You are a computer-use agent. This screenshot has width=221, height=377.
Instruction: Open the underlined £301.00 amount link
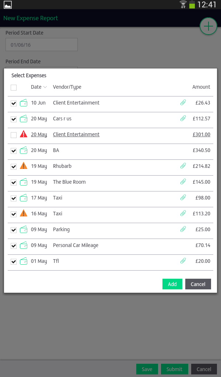point(201,134)
